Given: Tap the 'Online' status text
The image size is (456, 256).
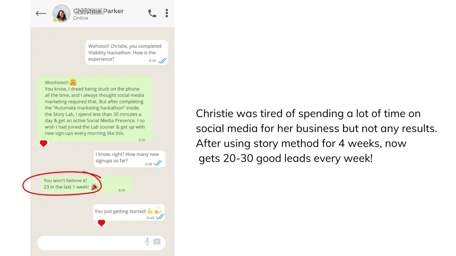Looking at the screenshot, I should point(81,18).
